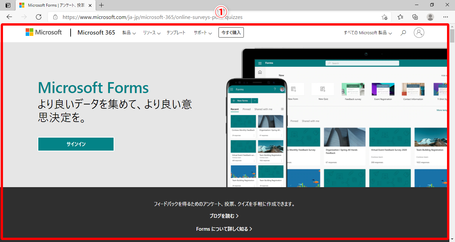The width and height of the screenshot is (455, 242).
Task: Expand the リソース dropdown menu
Action: [x=152, y=33]
